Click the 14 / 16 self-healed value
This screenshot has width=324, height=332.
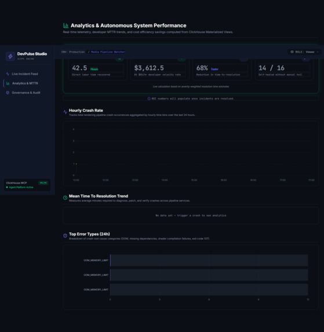271,68
